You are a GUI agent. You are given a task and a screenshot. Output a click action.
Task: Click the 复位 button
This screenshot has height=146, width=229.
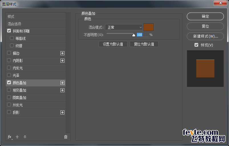coord(205,26)
